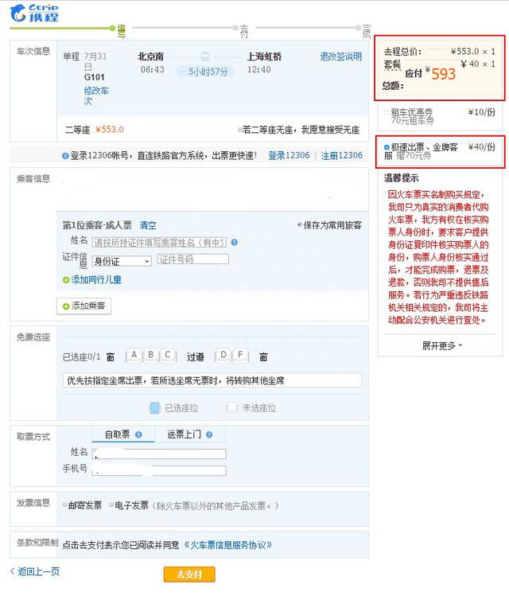Click 清空 to clear passenger
Image resolution: width=509 pixels, height=600 pixels.
(x=148, y=225)
